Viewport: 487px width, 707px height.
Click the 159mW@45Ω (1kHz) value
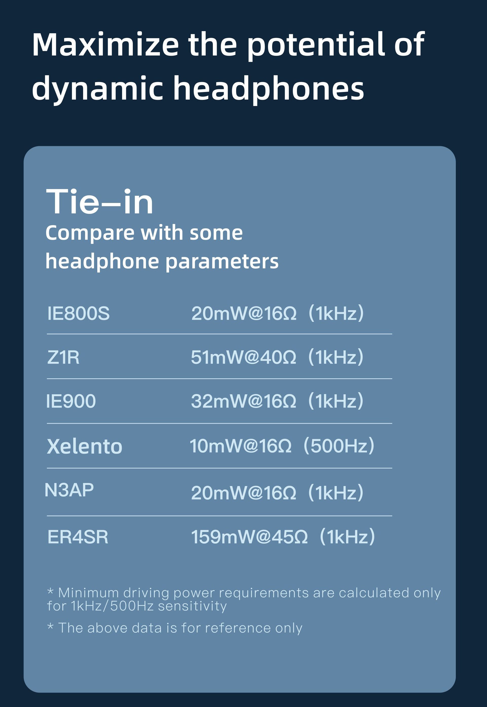[x=283, y=537]
